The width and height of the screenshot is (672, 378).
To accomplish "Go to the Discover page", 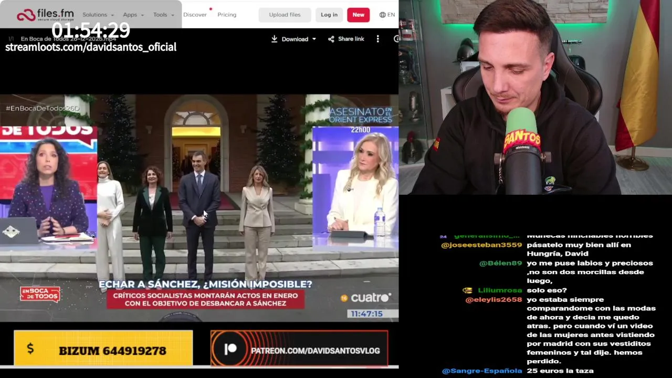I will (195, 15).
